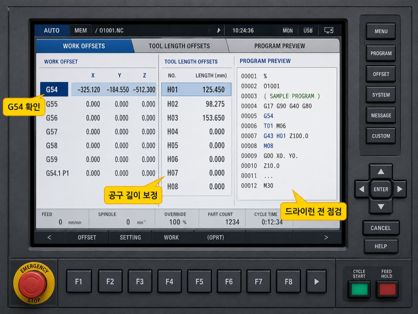Viewport: 418px width, 314px height.
Task: Click the up arrow navigation key
Action: coord(381,172)
